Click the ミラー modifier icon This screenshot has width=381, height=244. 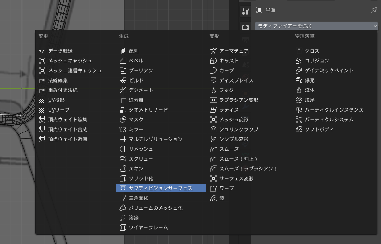pyautogui.click(x=123, y=129)
